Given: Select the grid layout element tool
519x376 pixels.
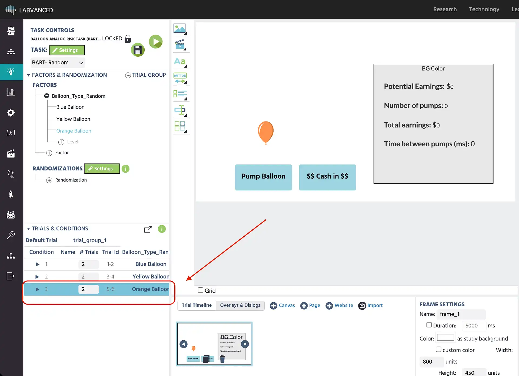Looking at the screenshot, I should 180,127.
